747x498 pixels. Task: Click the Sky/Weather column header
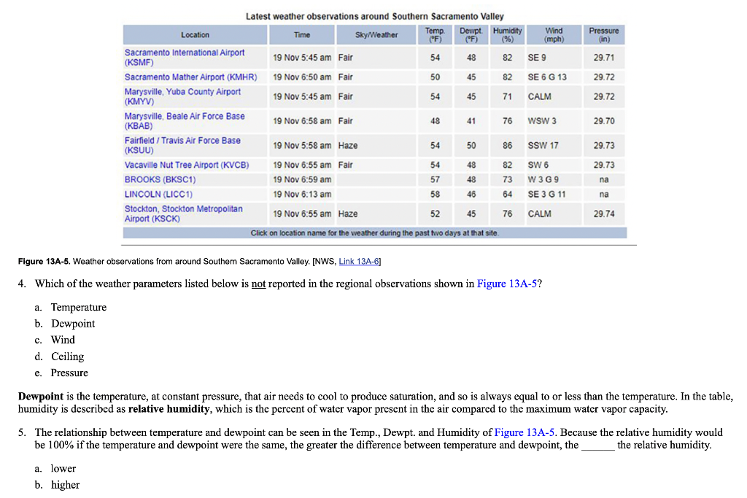pyautogui.click(x=376, y=34)
